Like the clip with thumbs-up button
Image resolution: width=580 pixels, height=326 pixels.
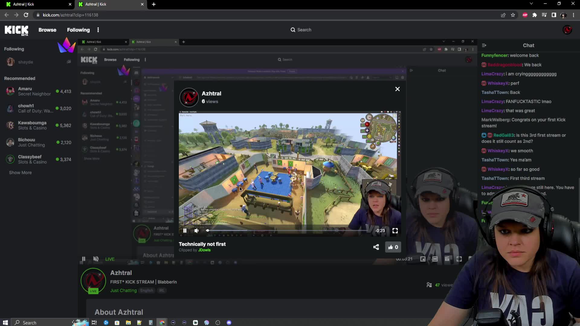(x=393, y=247)
